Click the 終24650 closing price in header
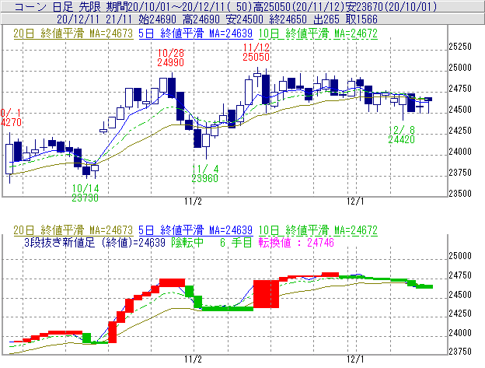Screen dimensions: 485x368 coord(288,19)
